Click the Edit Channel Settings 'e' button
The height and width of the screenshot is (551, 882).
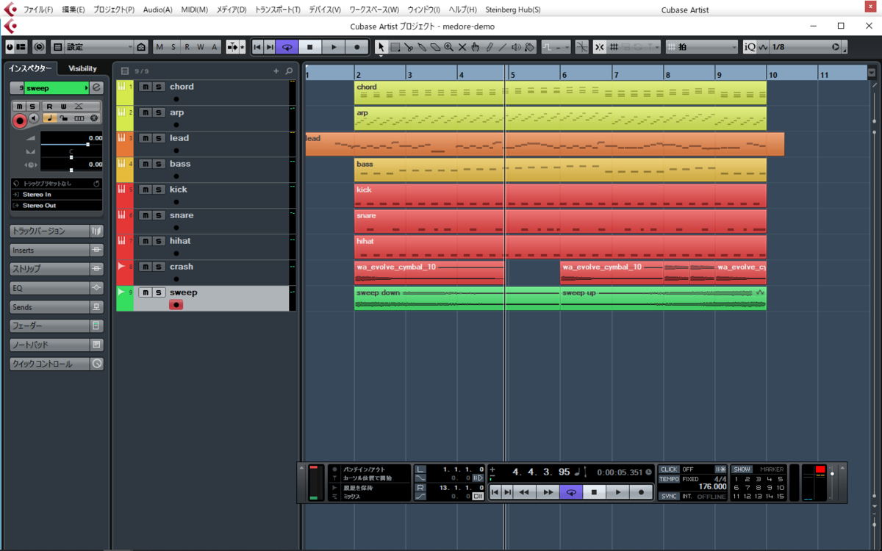point(96,88)
